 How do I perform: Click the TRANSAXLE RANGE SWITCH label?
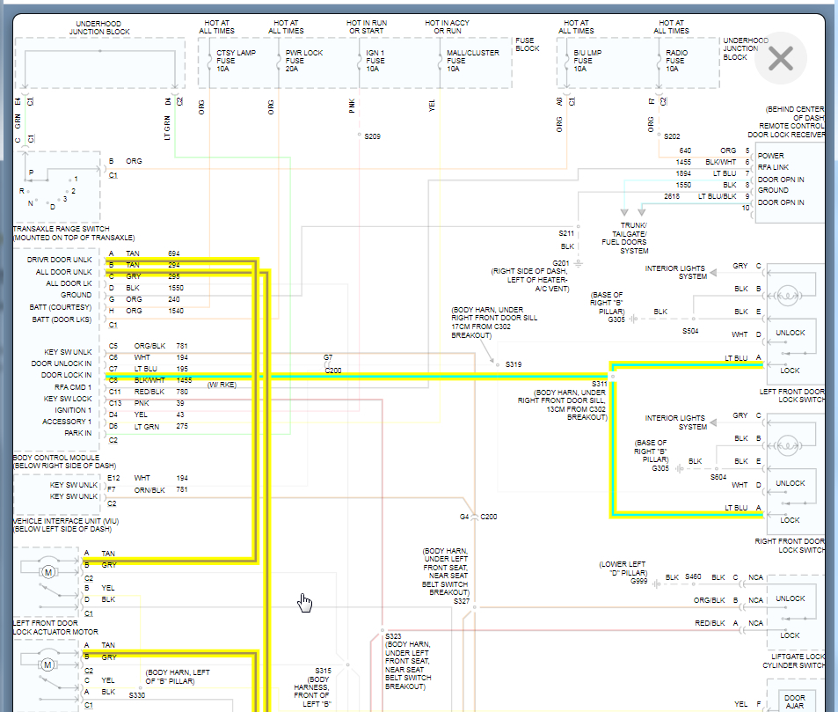point(61,229)
